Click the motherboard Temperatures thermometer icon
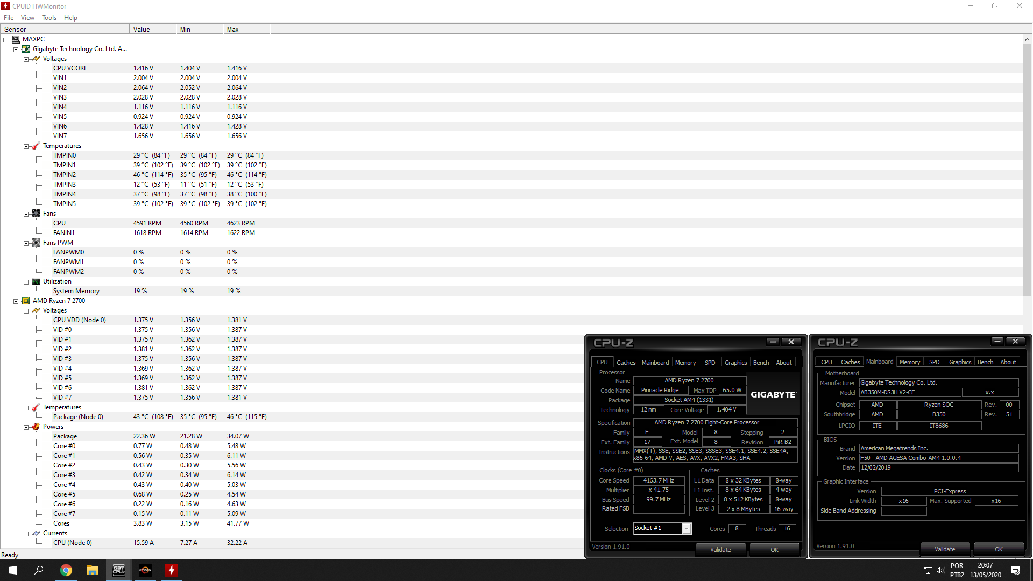Viewport: 1033px width, 581px height. (x=36, y=146)
